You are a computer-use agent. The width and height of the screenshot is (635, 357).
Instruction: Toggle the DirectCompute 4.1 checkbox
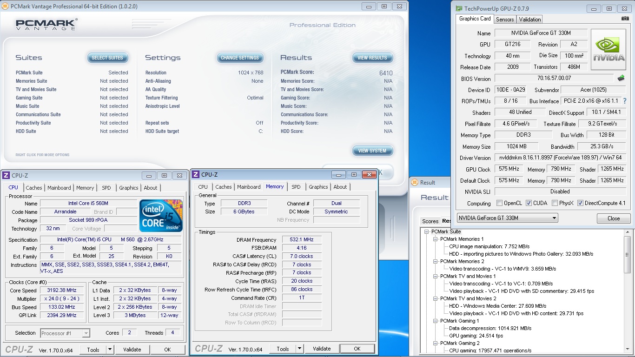580,203
